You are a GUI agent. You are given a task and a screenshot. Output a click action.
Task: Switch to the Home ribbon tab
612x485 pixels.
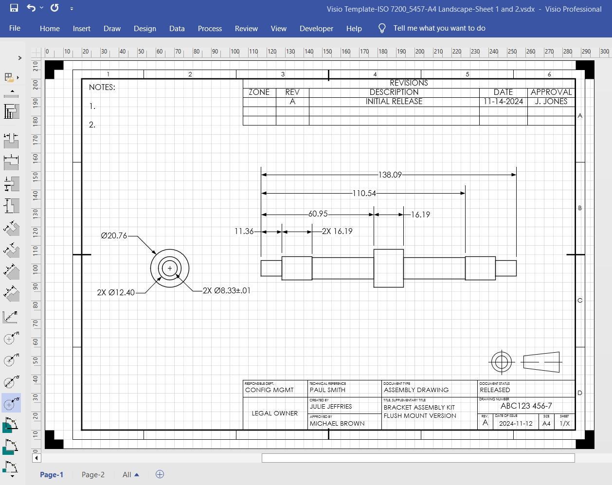(x=50, y=28)
